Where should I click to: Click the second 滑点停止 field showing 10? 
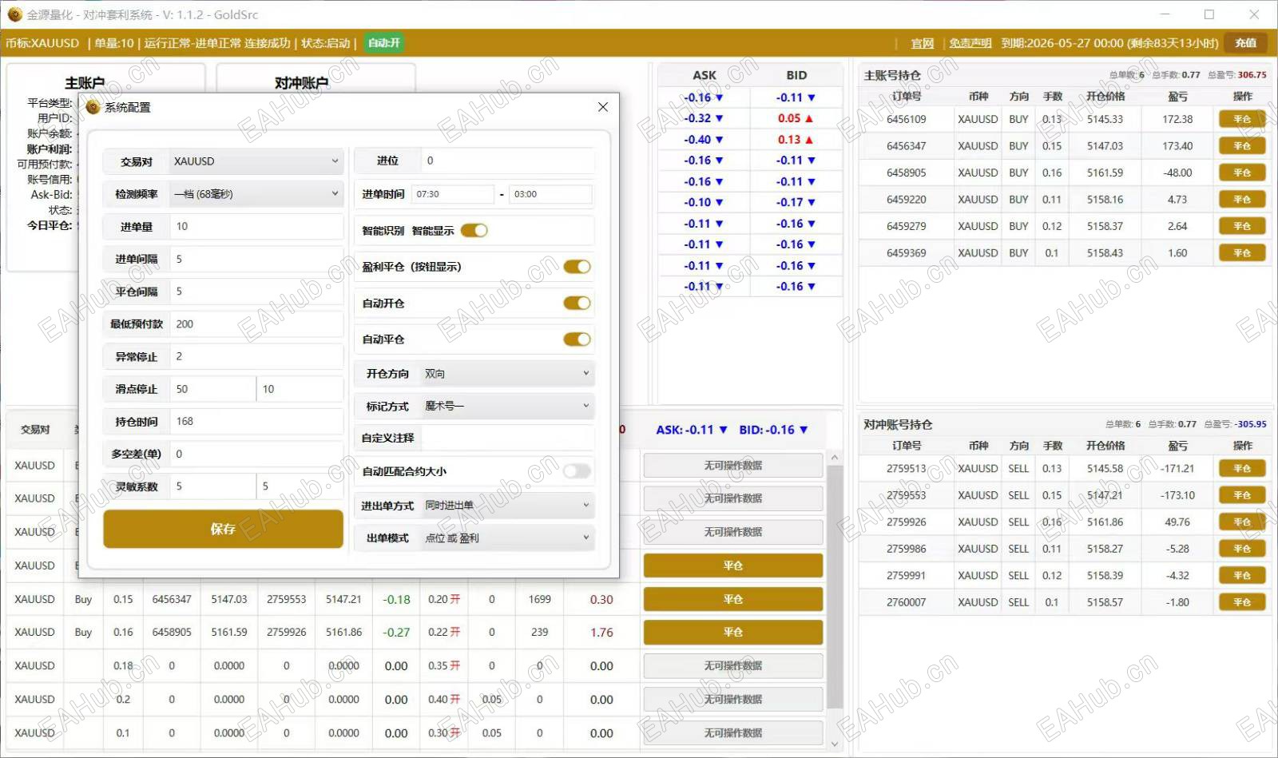[300, 389]
